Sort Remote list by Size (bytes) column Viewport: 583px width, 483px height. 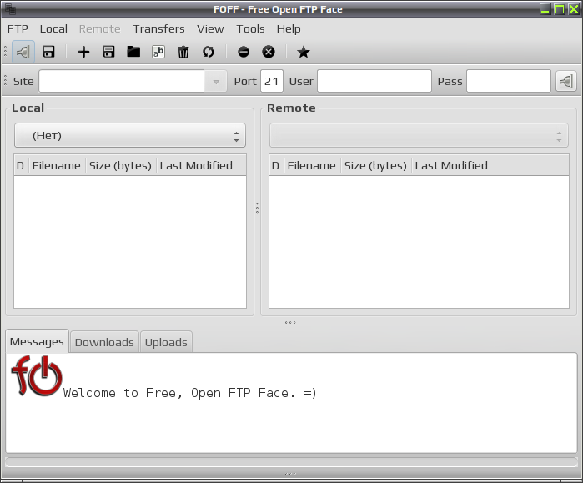375,165
